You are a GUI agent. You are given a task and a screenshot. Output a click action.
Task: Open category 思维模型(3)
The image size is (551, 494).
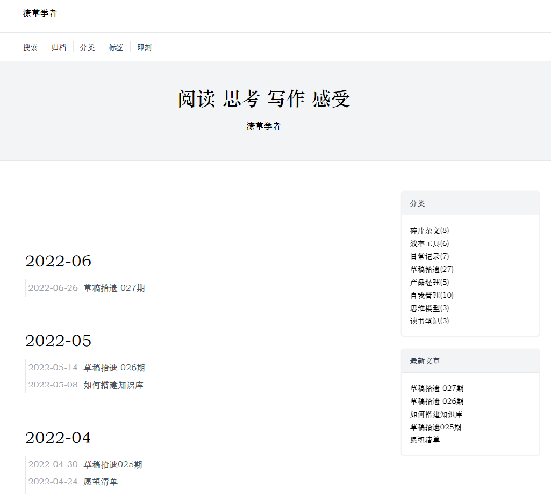430,308
